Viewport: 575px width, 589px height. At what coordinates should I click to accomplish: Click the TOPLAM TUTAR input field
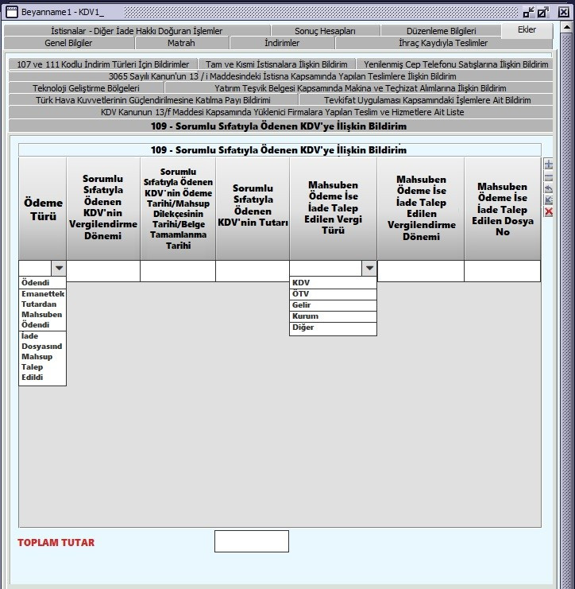(x=251, y=541)
